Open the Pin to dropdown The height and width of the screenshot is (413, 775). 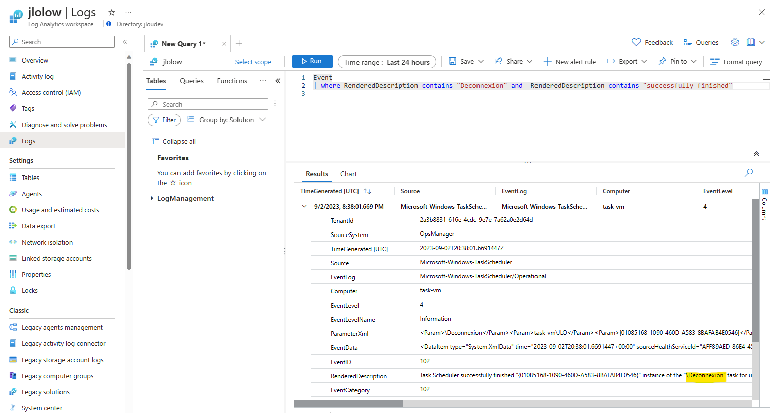coord(677,61)
